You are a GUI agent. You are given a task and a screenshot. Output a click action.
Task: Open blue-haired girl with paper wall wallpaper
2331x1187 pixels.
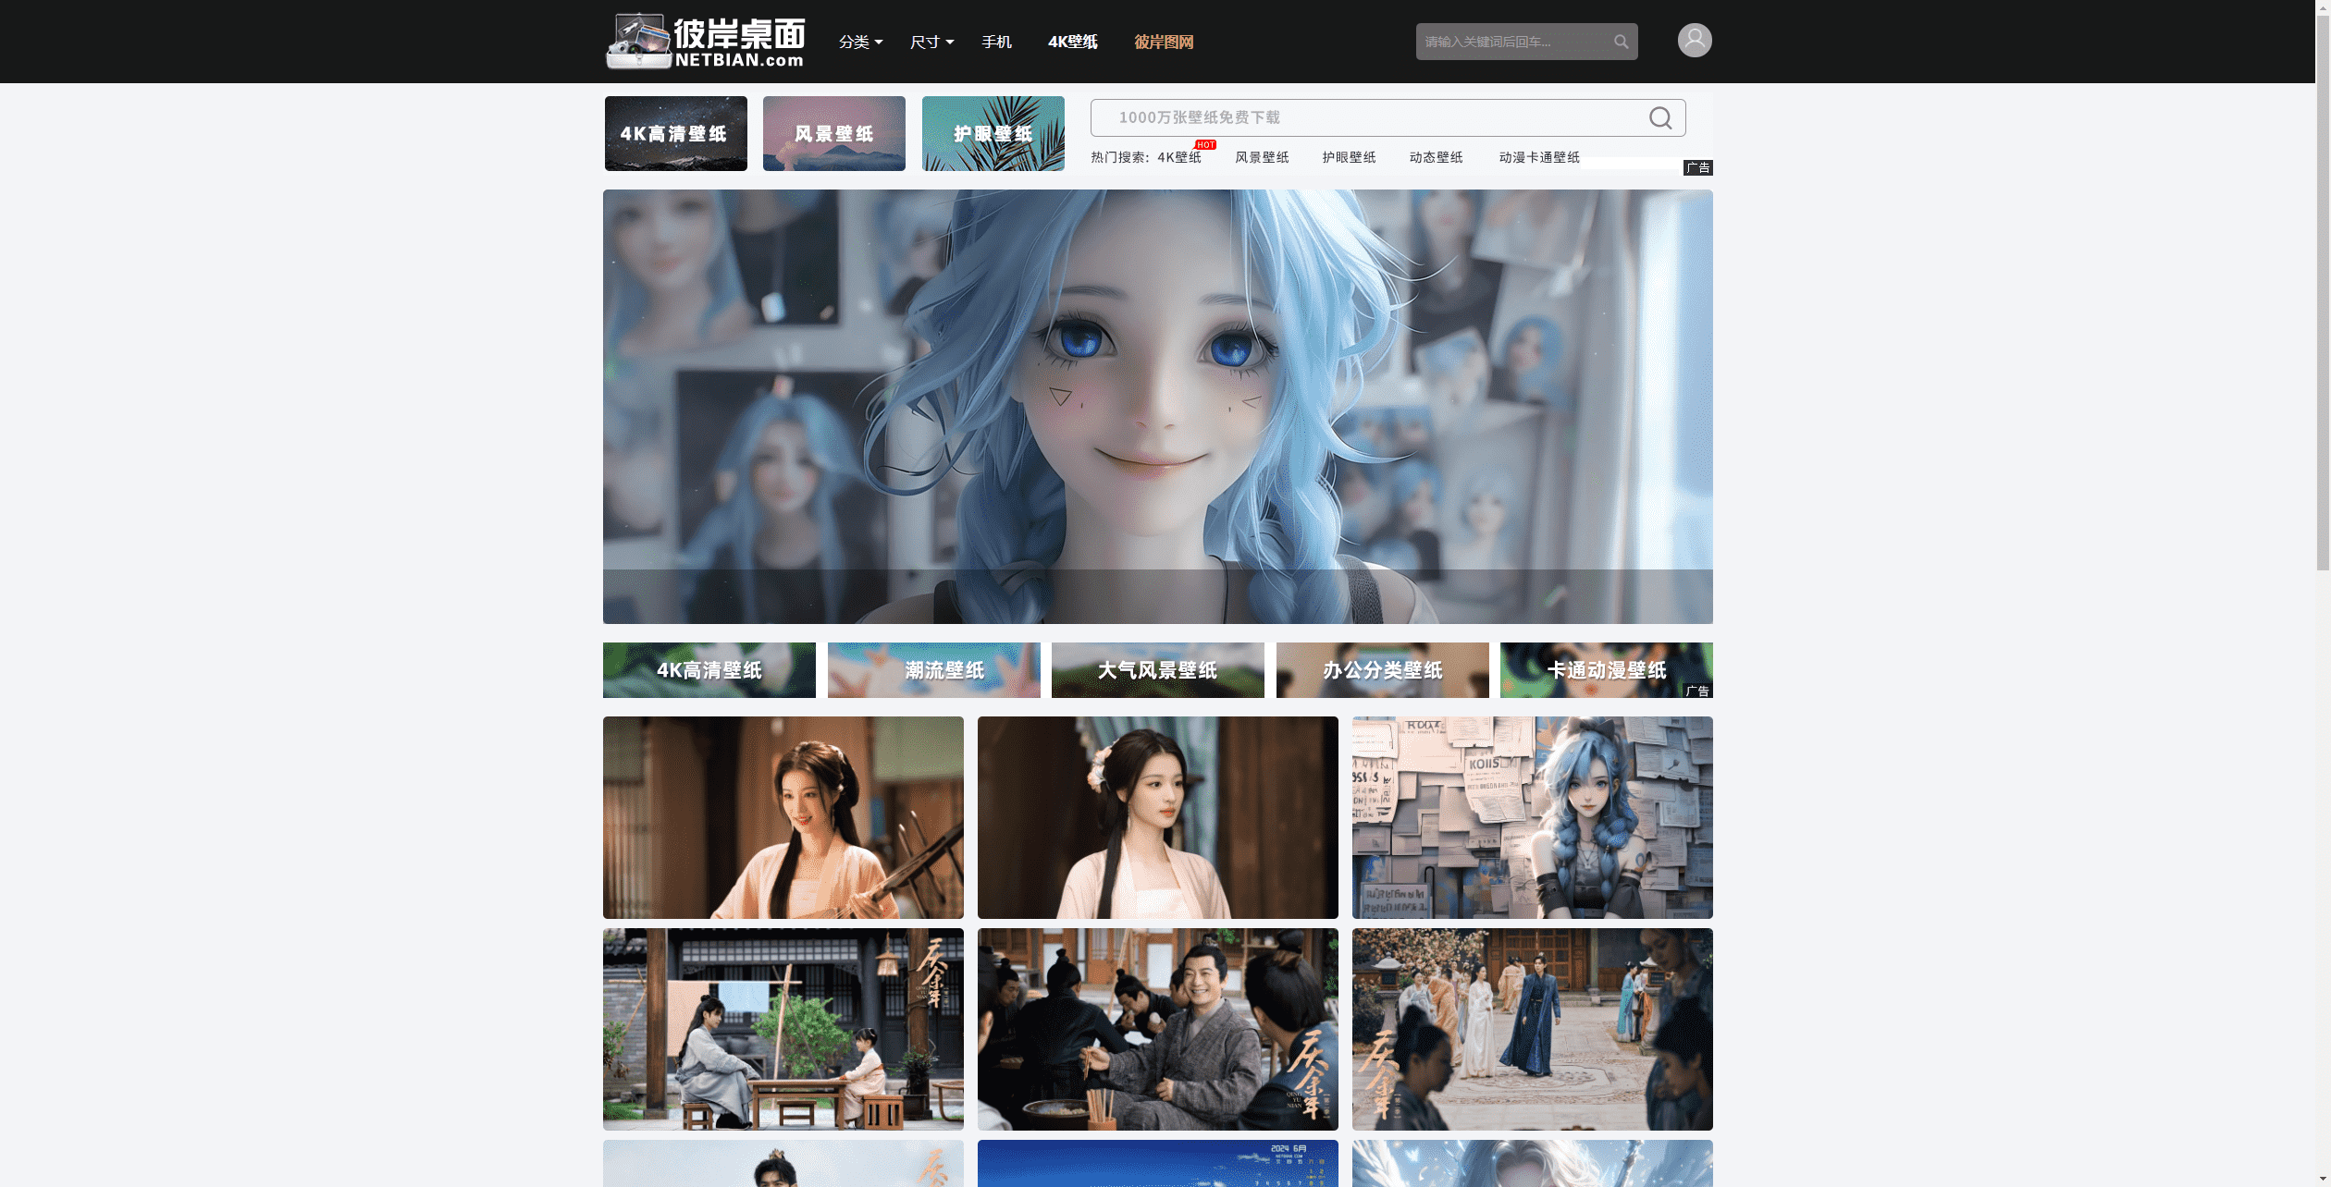[1533, 817]
